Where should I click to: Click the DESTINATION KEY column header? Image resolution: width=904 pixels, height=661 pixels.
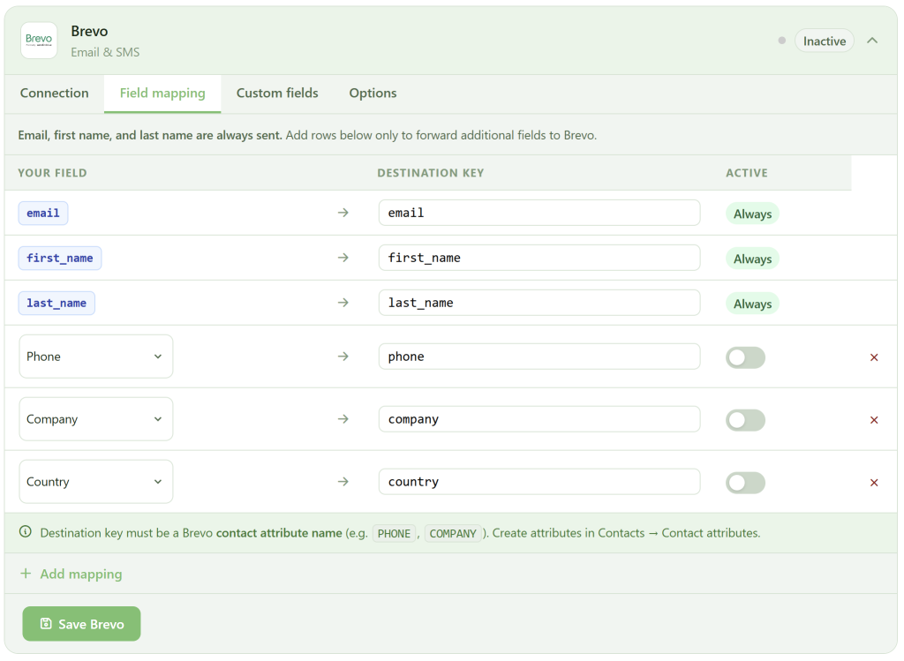431,173
